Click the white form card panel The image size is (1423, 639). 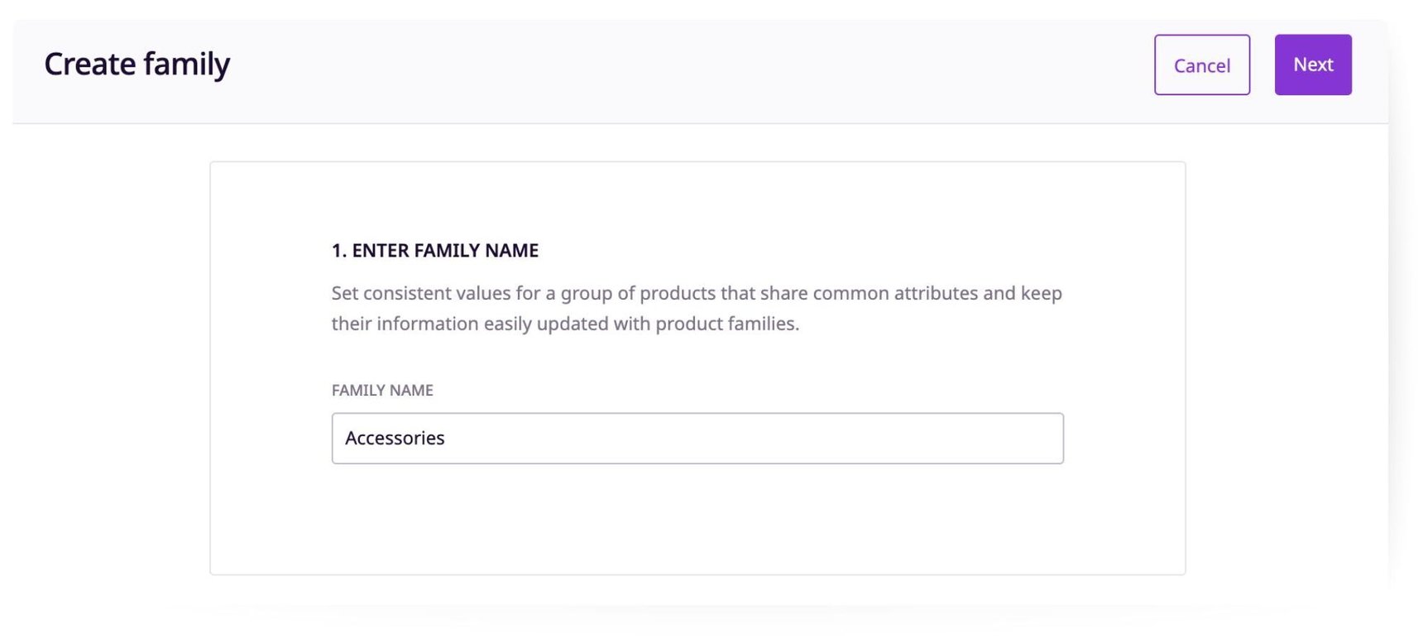[697, 530]
